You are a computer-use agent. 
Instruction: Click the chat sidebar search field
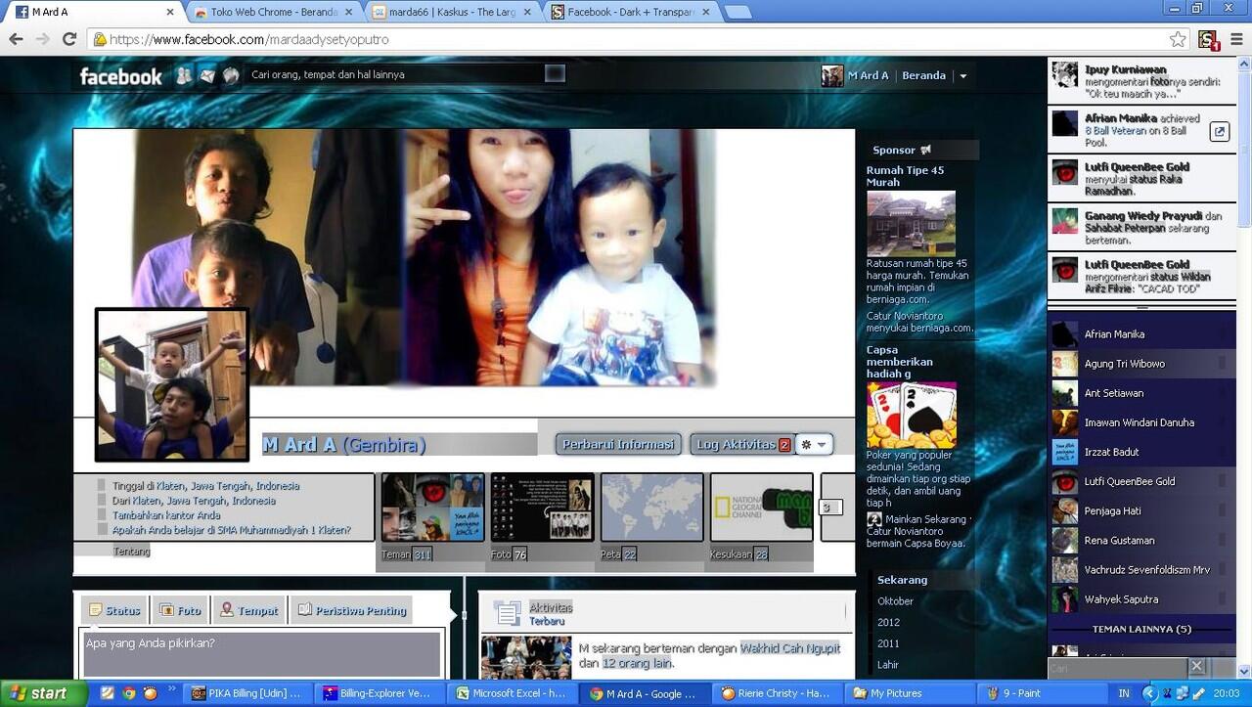coord(1117,668)
